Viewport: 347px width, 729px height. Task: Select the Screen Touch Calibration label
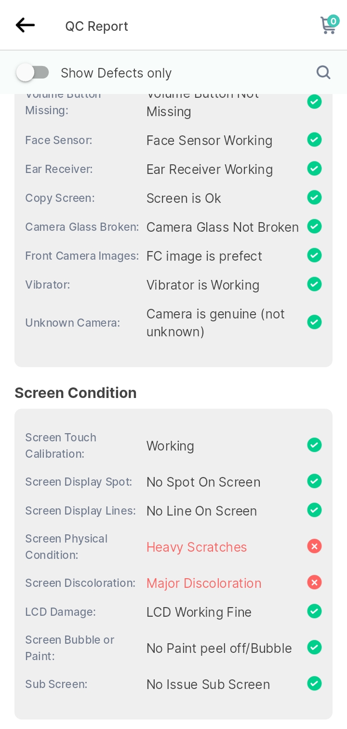(61, 446)
